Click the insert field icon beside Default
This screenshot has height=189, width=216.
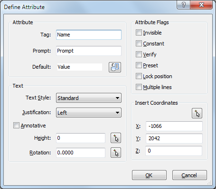point(115,67)
